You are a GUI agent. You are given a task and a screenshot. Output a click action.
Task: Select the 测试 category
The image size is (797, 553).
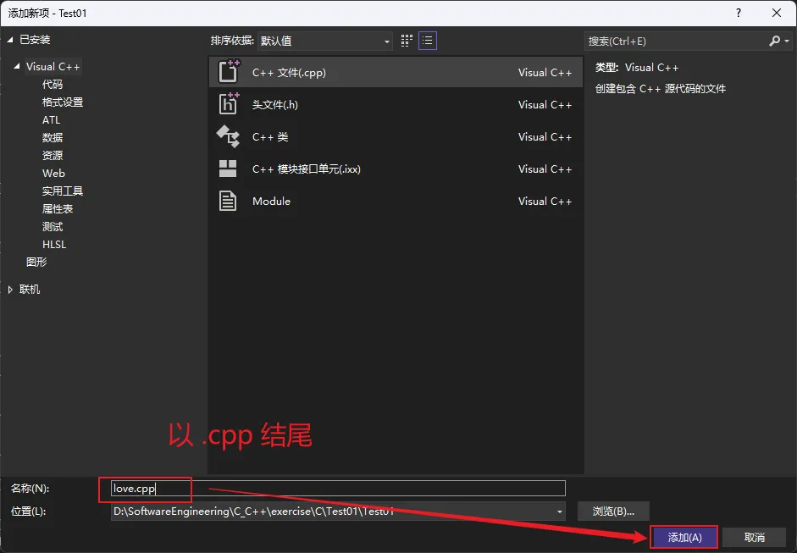pos(53,227)
